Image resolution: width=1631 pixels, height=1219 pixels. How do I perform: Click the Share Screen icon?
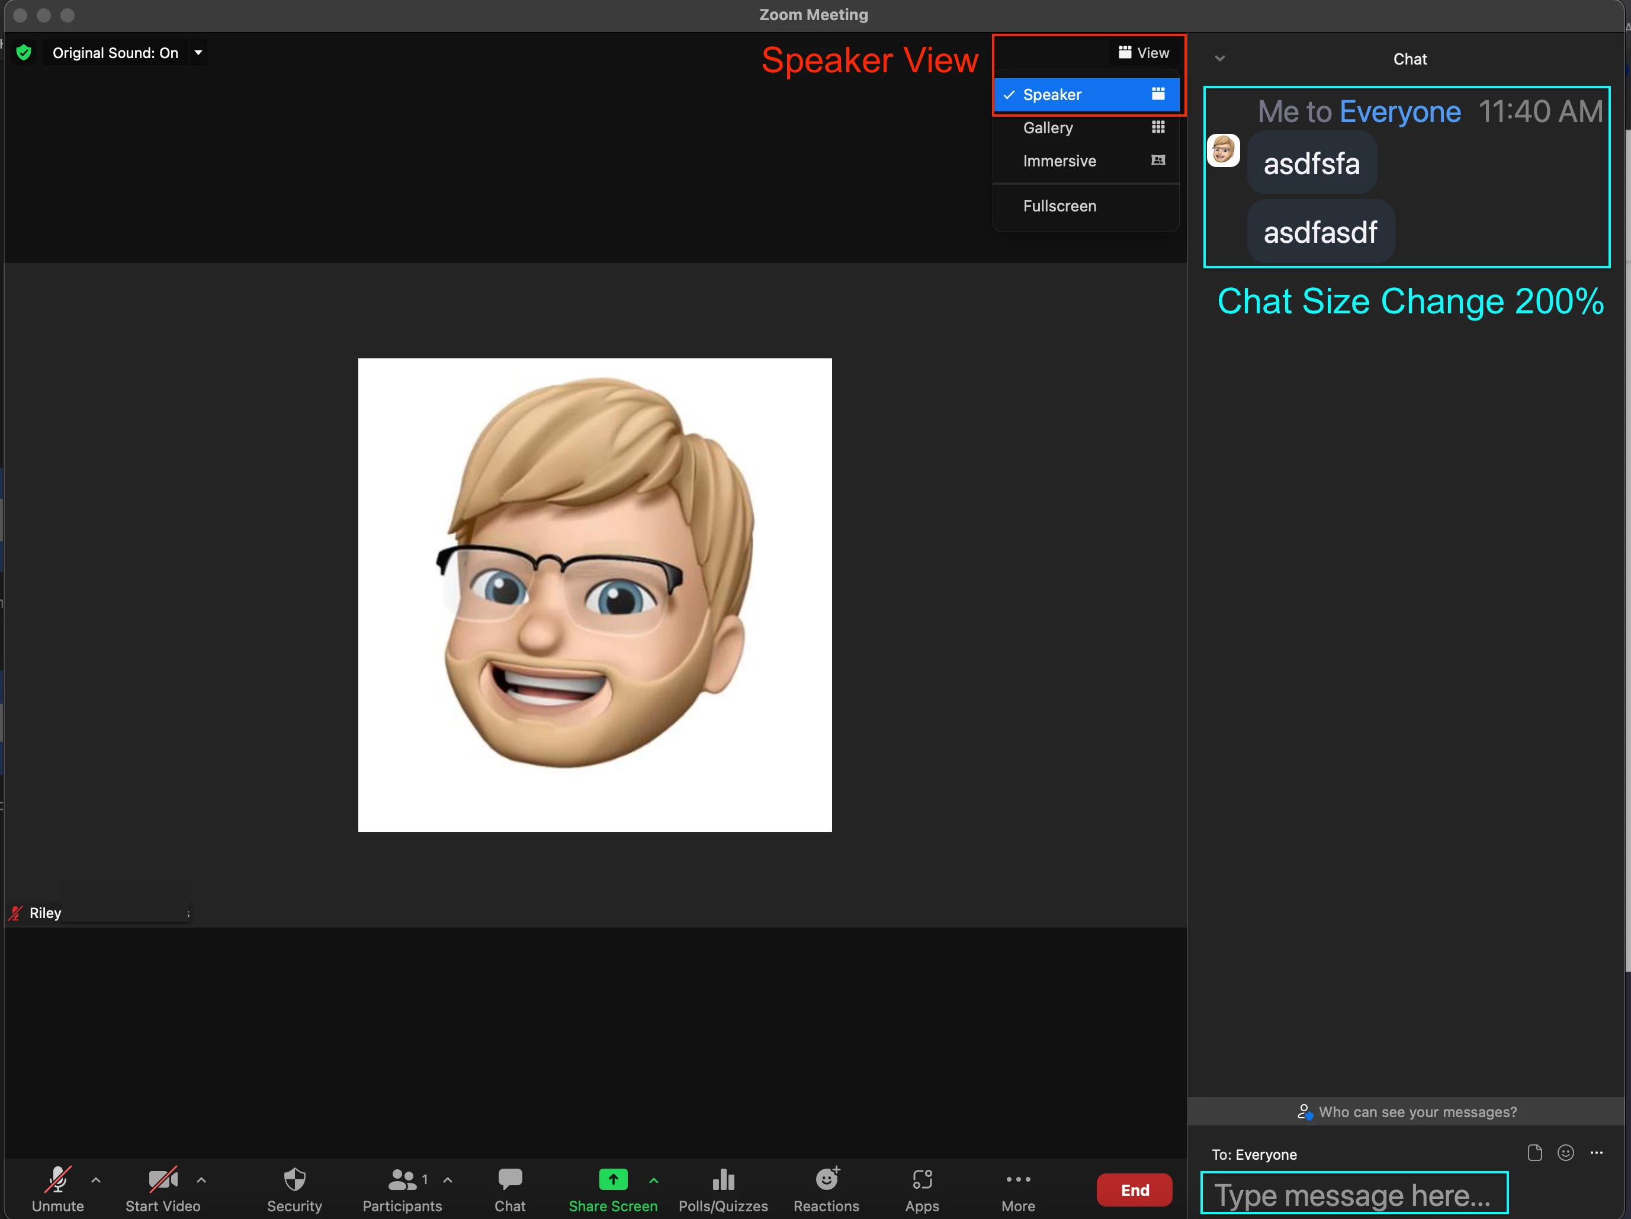coord(613,1180)
